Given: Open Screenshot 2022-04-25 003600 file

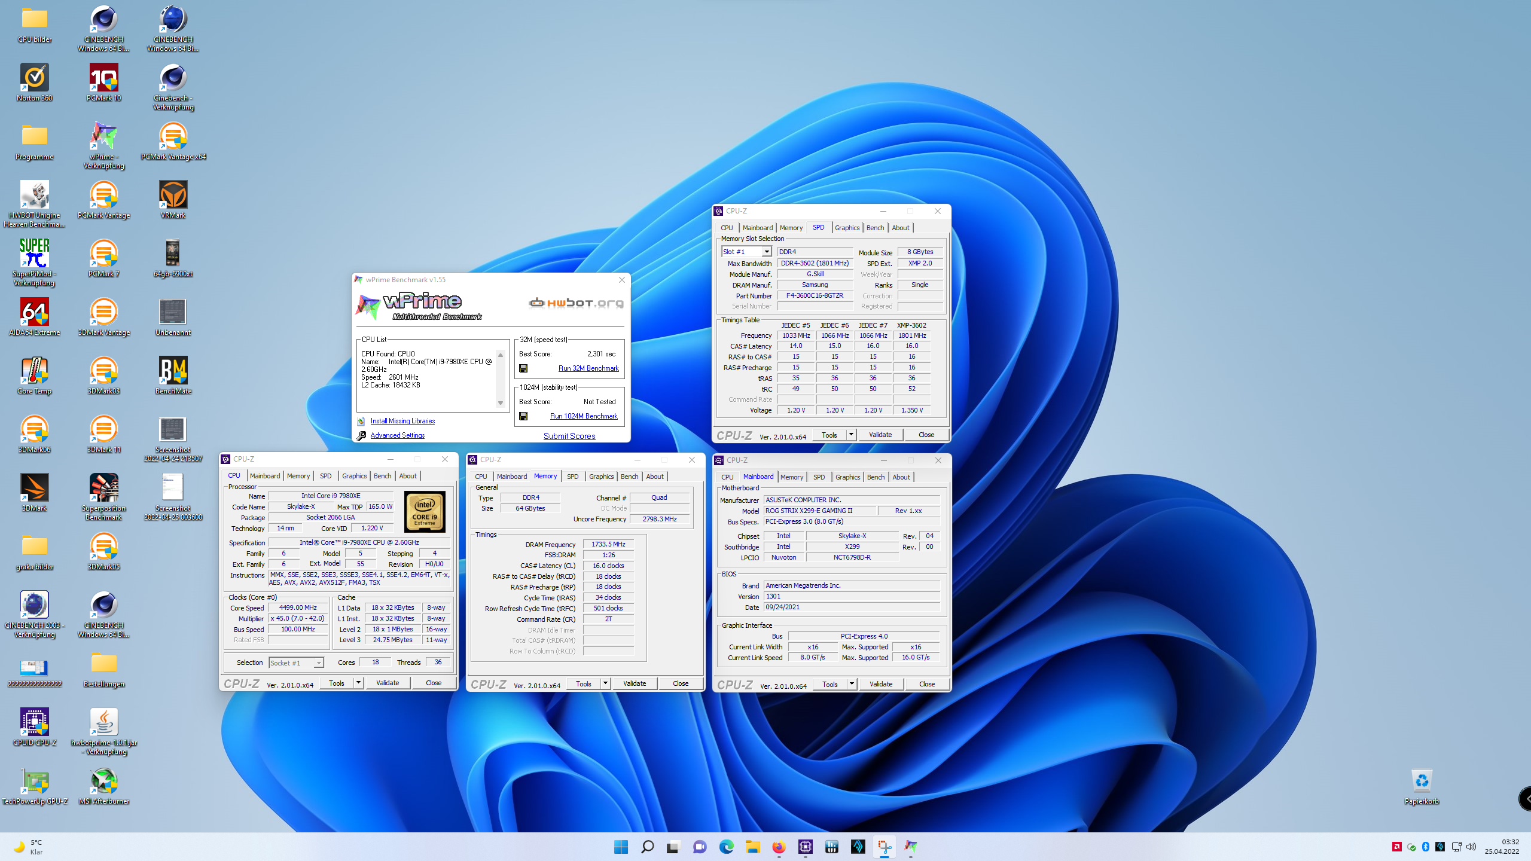Looking at the screenshot, I should (x=173, y=497).
